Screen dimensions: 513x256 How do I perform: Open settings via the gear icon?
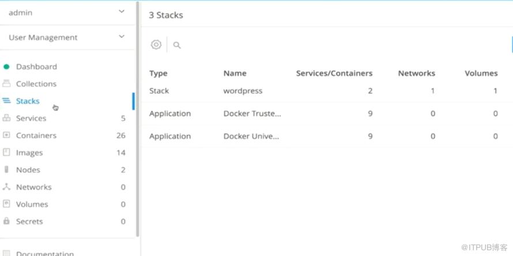coord(156,44)
